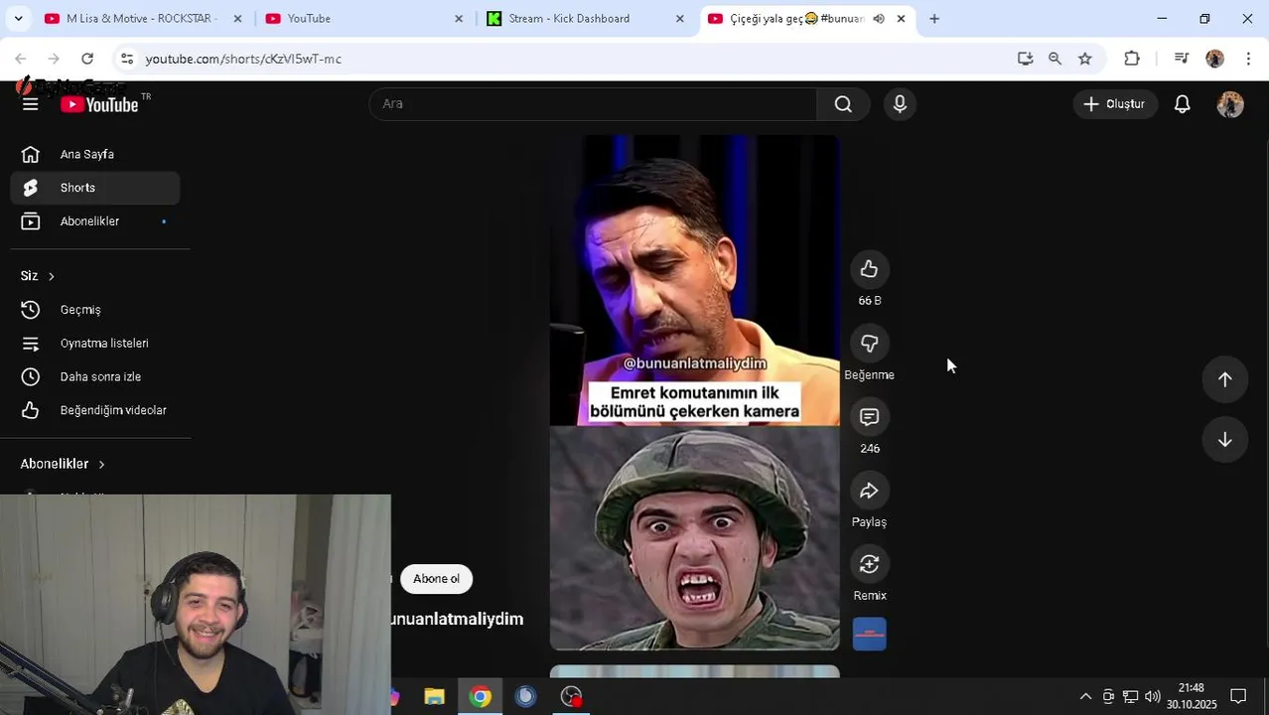Go to next Short with down arrow
Image resolution: width=1269 pixels, height=715 pixels.
coord(1224,440)
